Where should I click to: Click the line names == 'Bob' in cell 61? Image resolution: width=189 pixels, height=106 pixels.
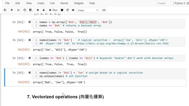[x=70, y=26]
